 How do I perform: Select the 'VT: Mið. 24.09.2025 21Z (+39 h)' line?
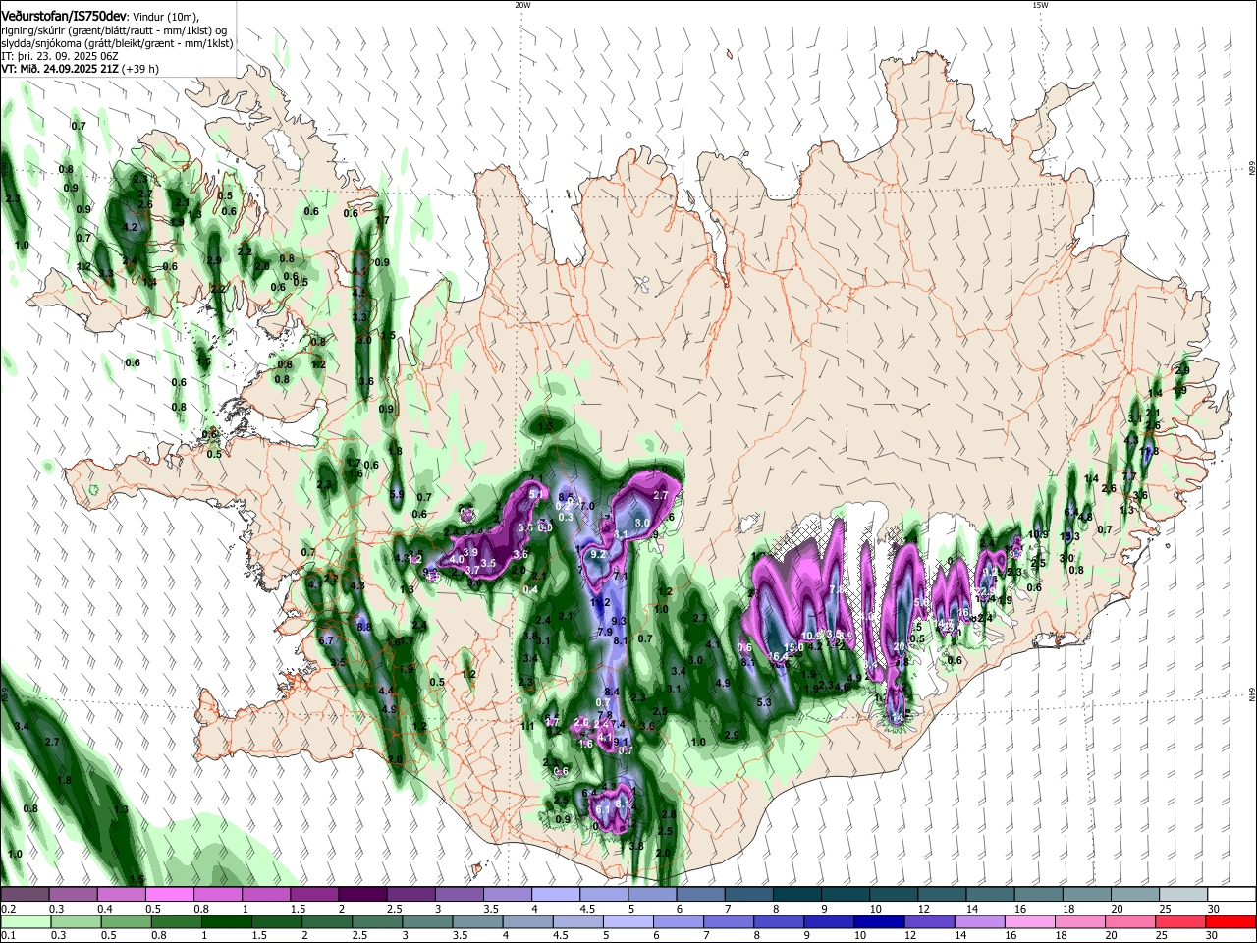[x=80, y=70]
